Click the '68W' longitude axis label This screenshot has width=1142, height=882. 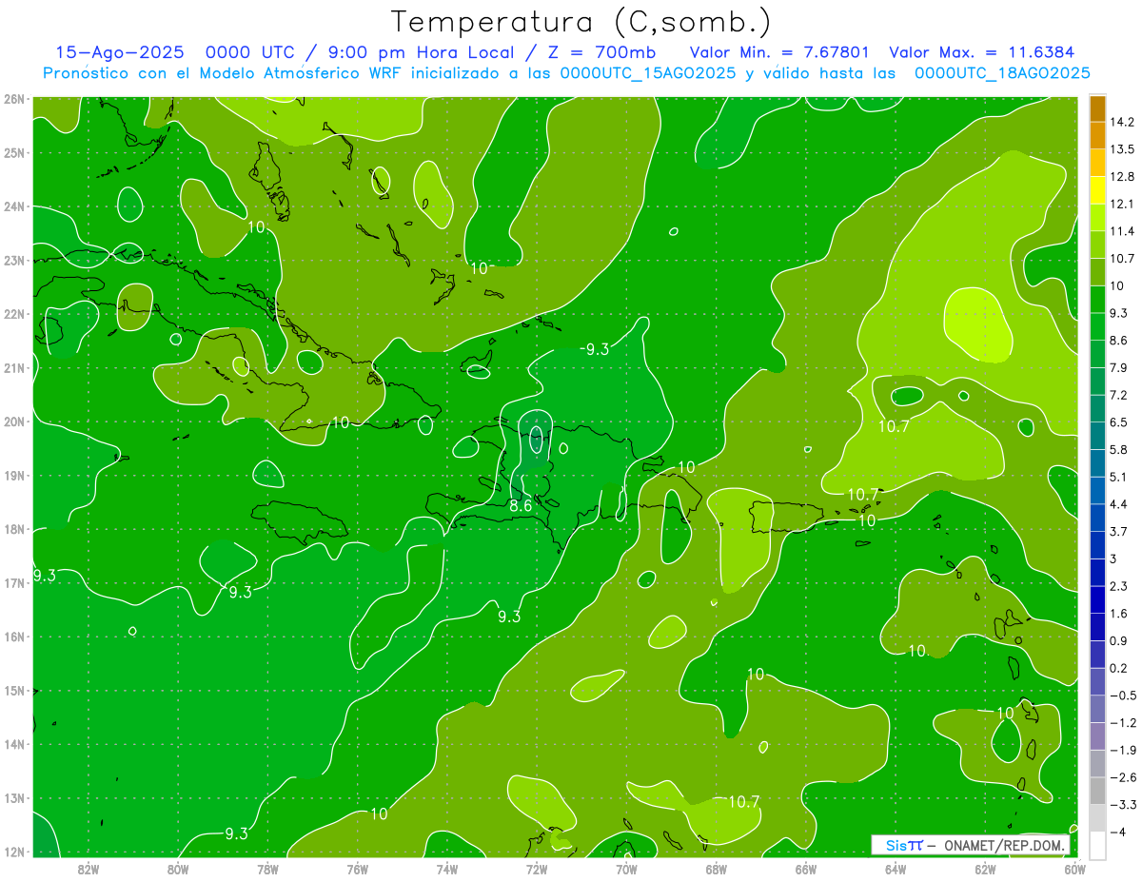717,870
